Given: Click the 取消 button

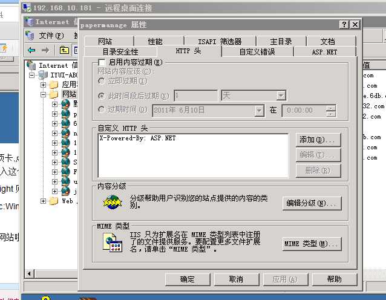Looking at the screenshot, I should (237, 279).
